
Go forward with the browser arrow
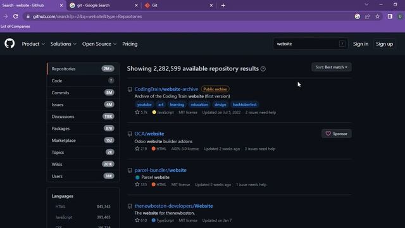(6, 16)
